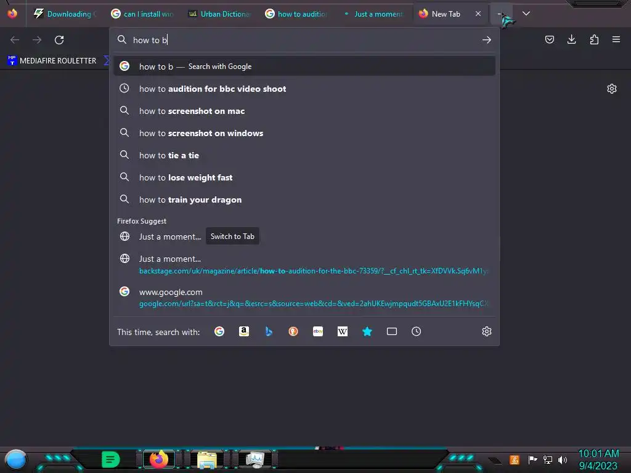Select 'how to b — Search with Google'

(304, 67)
